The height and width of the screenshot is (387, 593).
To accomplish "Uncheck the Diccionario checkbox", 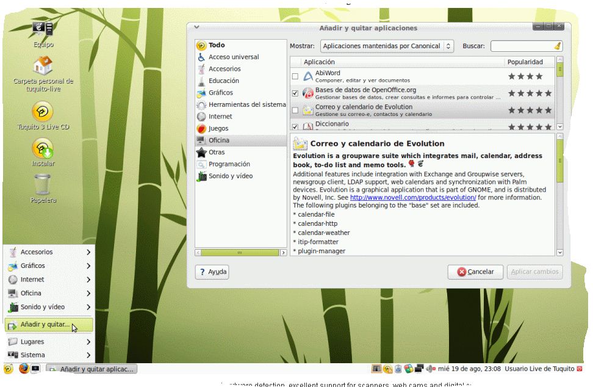I will pyautogui.click(x=295, y=127).
